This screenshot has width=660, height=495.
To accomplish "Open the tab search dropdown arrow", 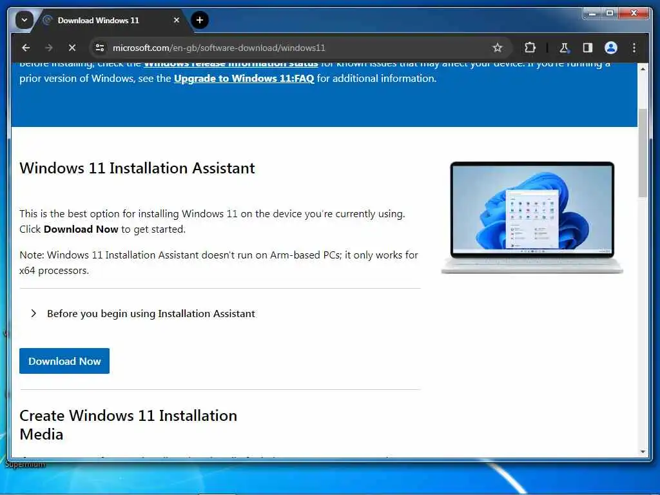I will coord(24,20).
